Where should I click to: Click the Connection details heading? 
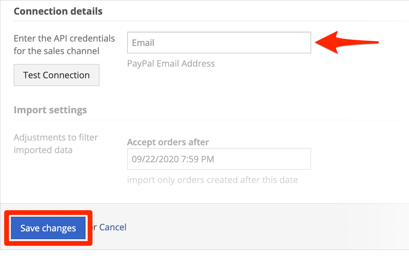58,11
